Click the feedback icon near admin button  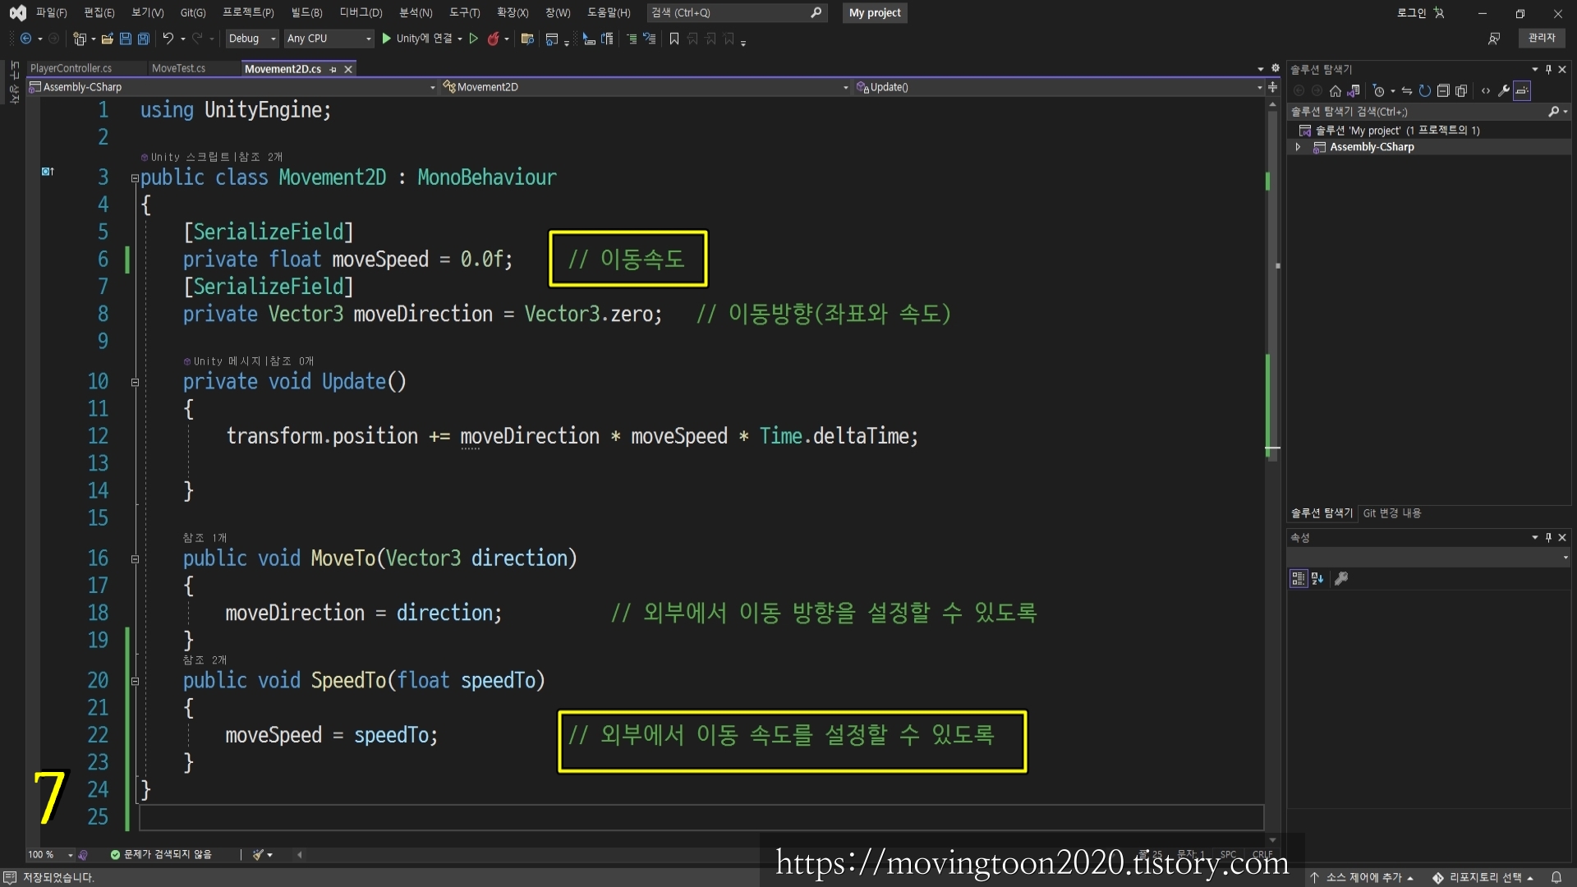pos(1494,39)
